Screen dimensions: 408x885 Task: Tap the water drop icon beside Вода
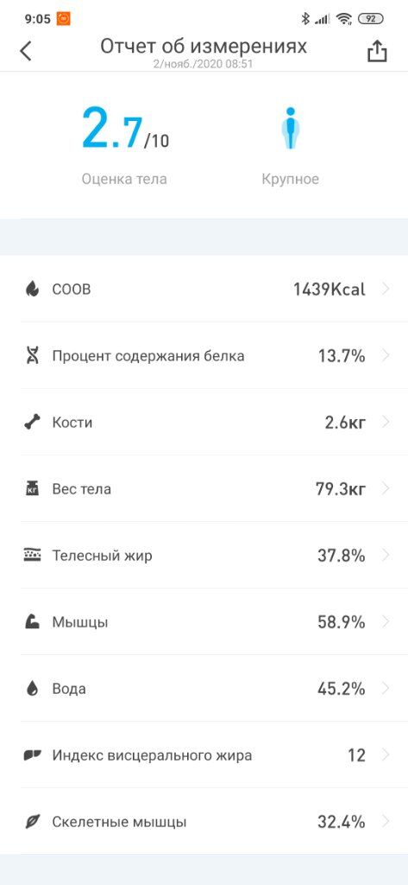[x=32, y=689]
